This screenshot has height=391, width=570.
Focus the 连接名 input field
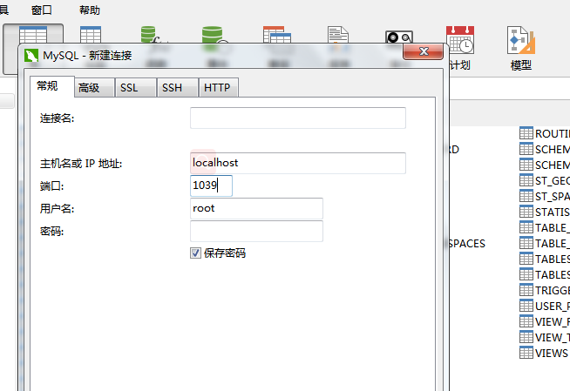click(x=298, y=118)
